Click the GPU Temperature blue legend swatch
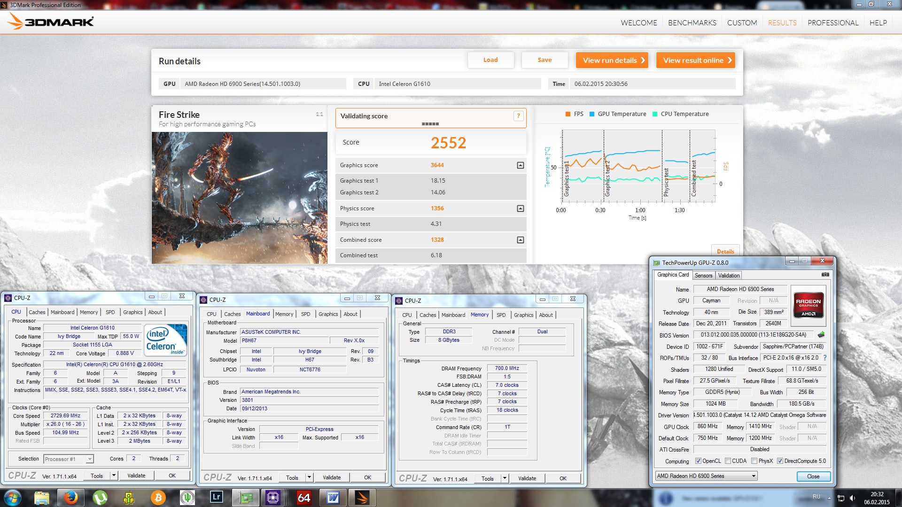This screenshot has width=902, height=507. (592, 114)
